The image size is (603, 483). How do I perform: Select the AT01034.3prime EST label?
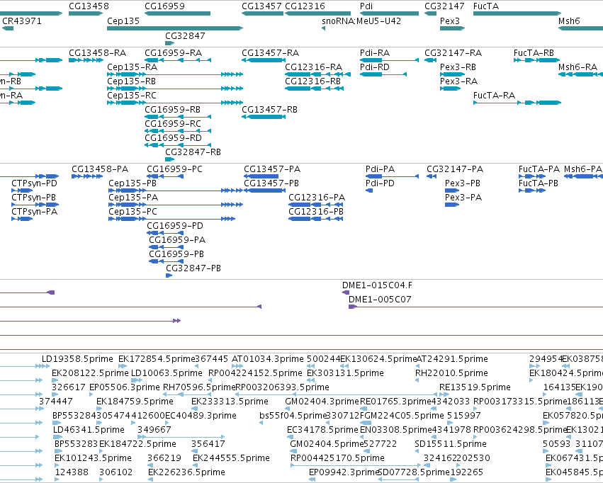pos(268,359)
